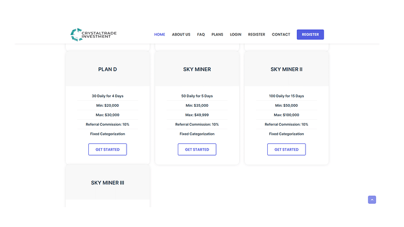This screenshot has width=404, height=227.
Task: Click the blue REGISTER button
Action: (x=310, y=35)
